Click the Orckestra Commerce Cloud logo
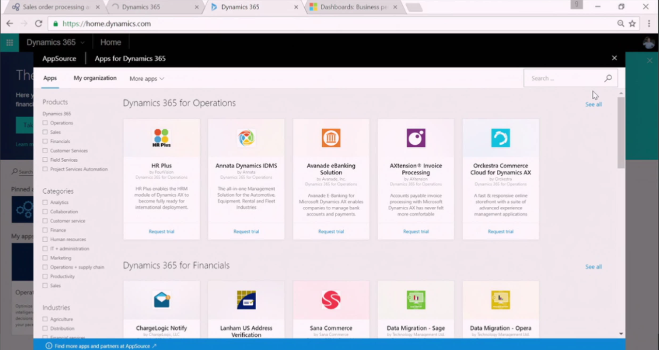Image resolution: width=659 pixels, height=350 pixels. [x=501, y=137]
